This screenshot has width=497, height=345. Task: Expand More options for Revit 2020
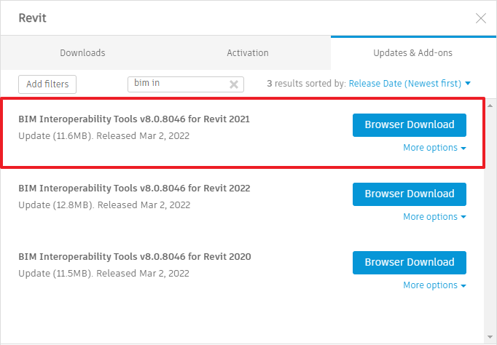pyautogui.click(x=434, y=285)
